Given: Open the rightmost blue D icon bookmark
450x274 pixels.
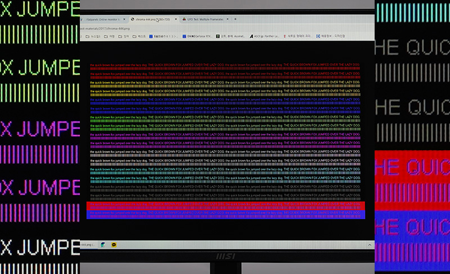Looking at the screenshot, I should pyautogui.click(x=331, y=36).
